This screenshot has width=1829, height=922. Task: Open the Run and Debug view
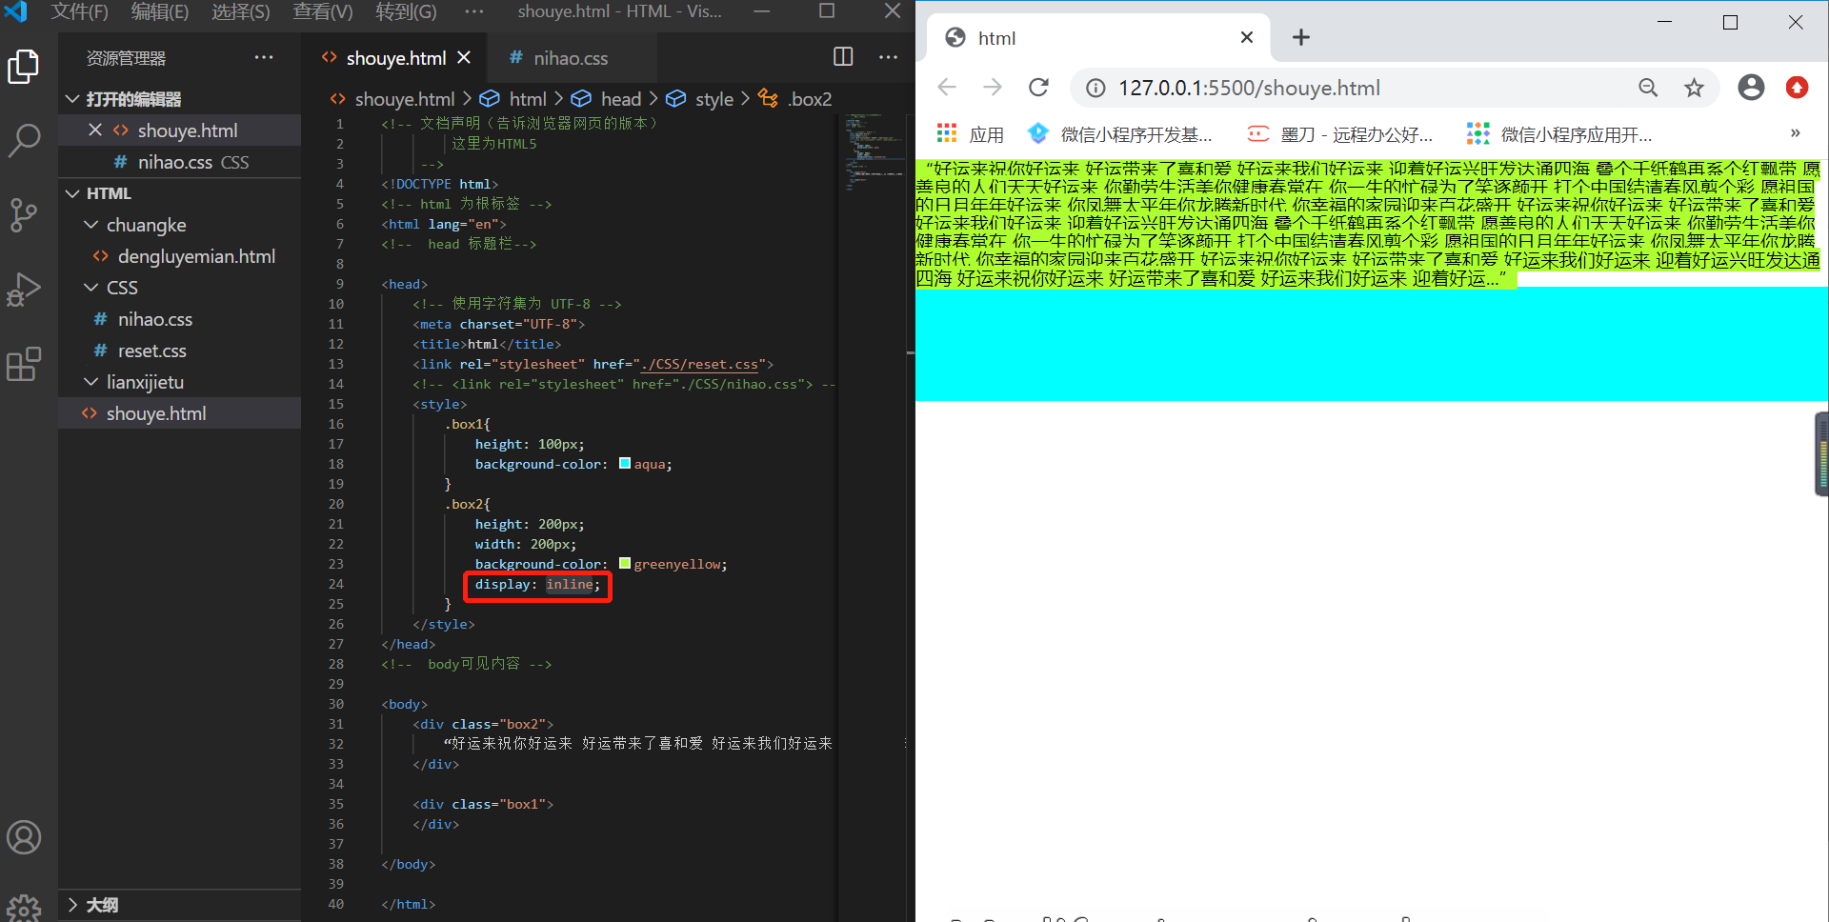pyautogui.click(x=24, y=290)
